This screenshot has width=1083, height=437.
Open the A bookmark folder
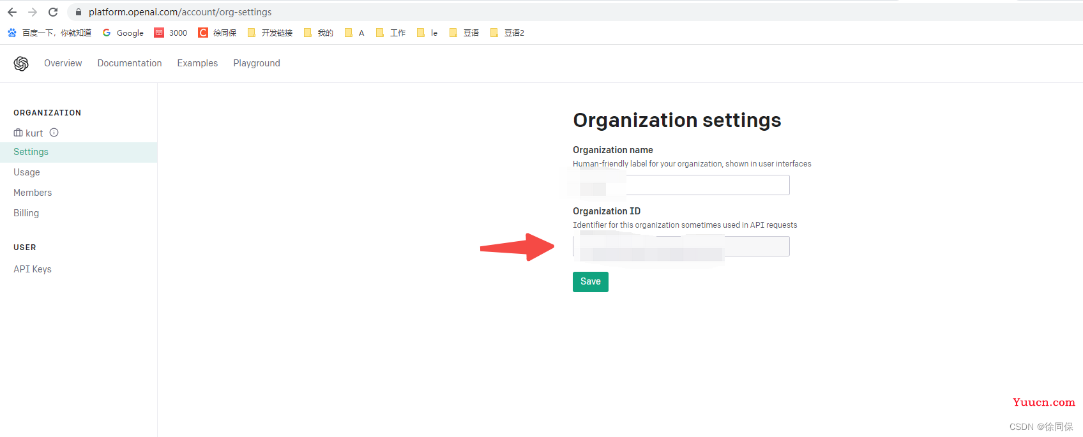pyautogui.click(x=354, y=33)
